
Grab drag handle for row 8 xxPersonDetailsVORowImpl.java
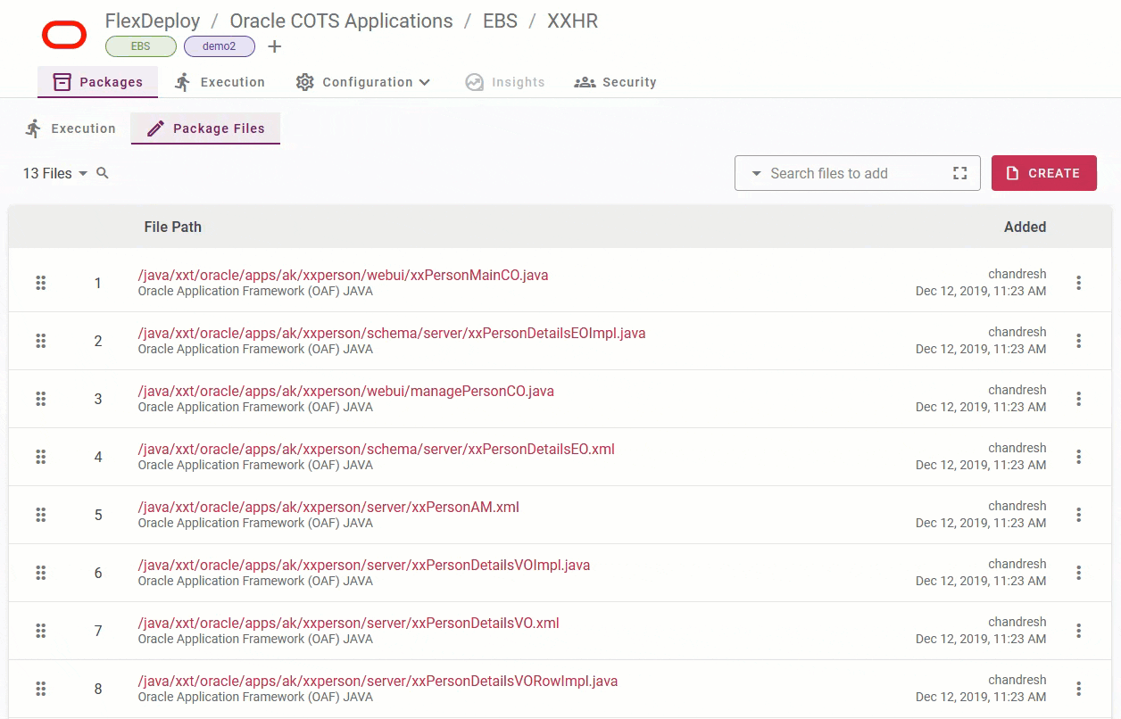tap(40, 689)
